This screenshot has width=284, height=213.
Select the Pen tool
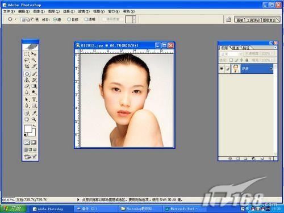point(27,106)
